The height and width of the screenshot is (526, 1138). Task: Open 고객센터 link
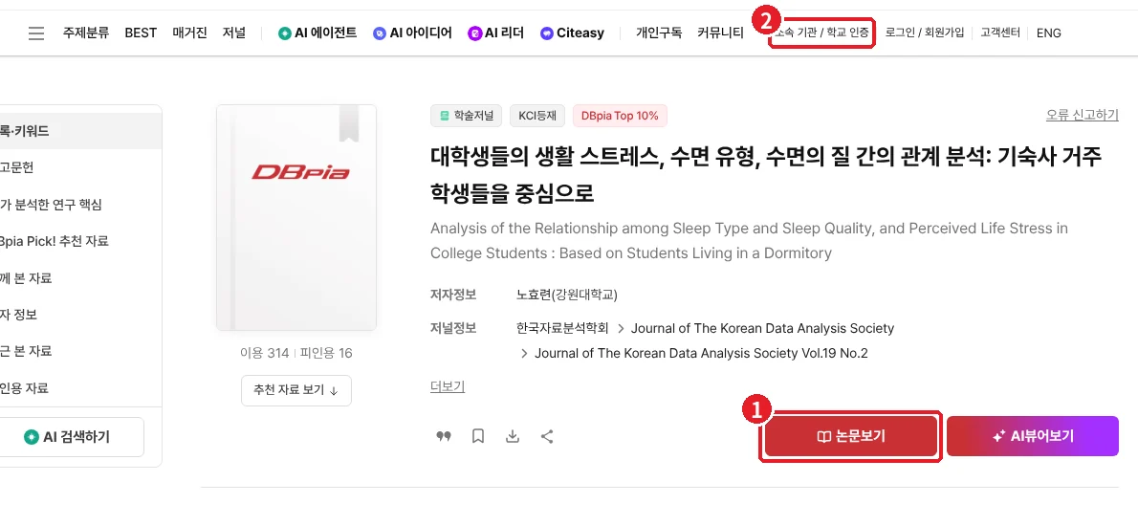coord(1000,33)
